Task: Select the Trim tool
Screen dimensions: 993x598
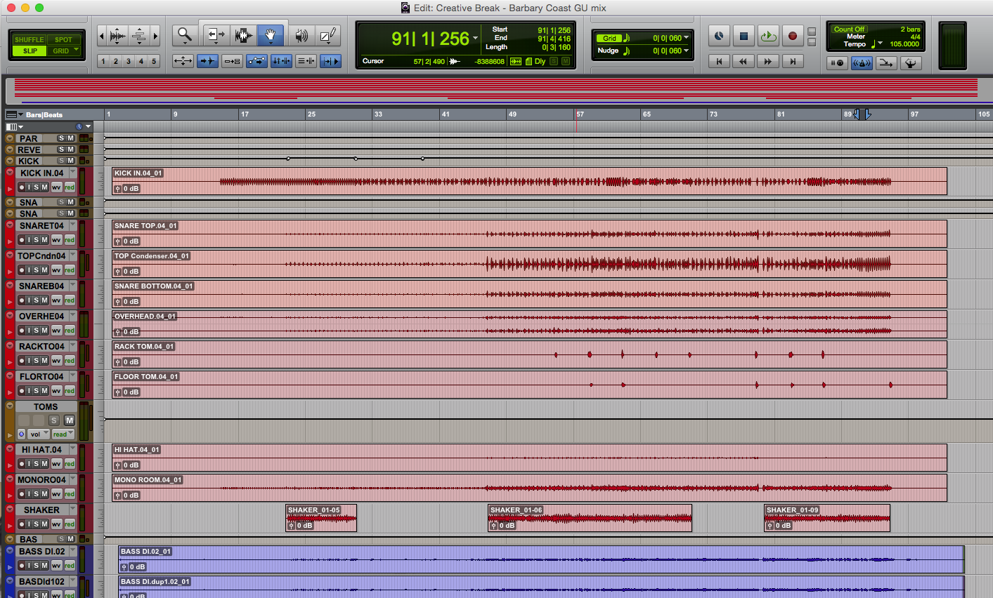Action: pos(216,35)
